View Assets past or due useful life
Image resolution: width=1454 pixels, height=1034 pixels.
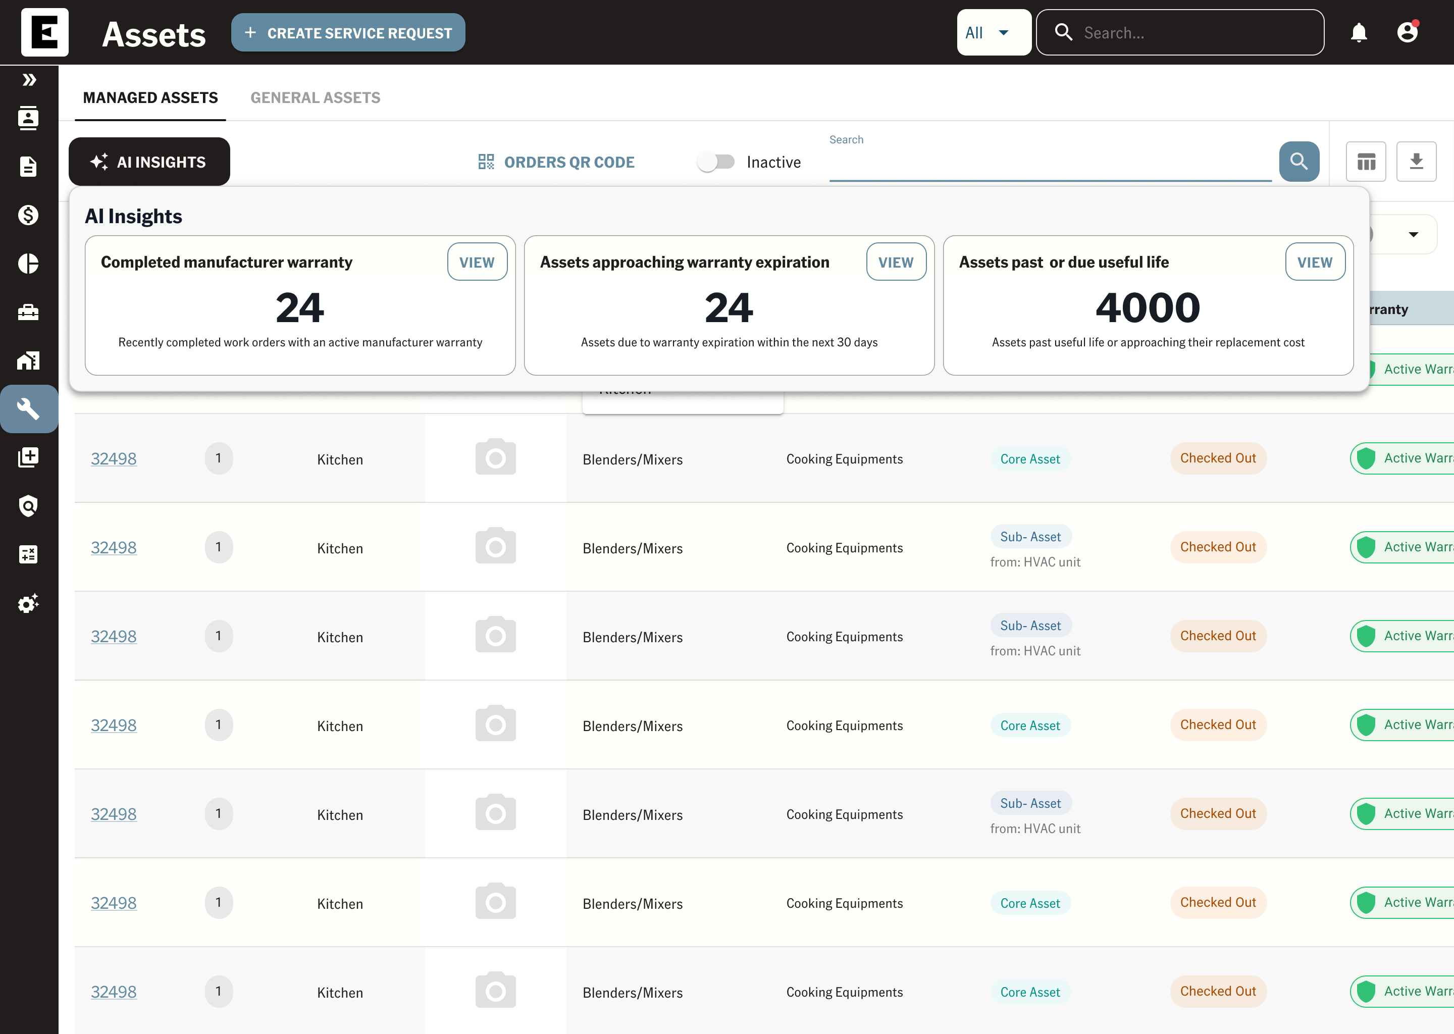coord(1315,262)
